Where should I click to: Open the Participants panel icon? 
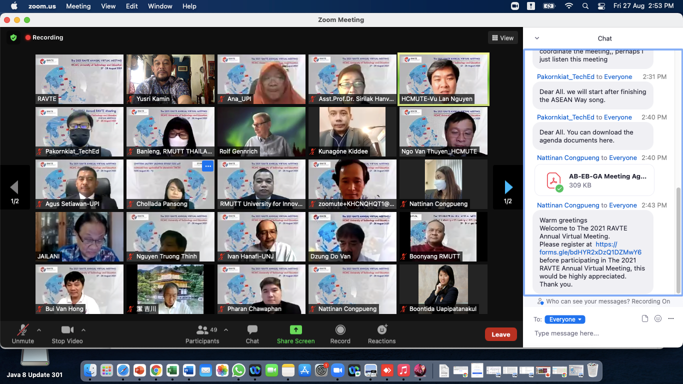tap(202, 330)
